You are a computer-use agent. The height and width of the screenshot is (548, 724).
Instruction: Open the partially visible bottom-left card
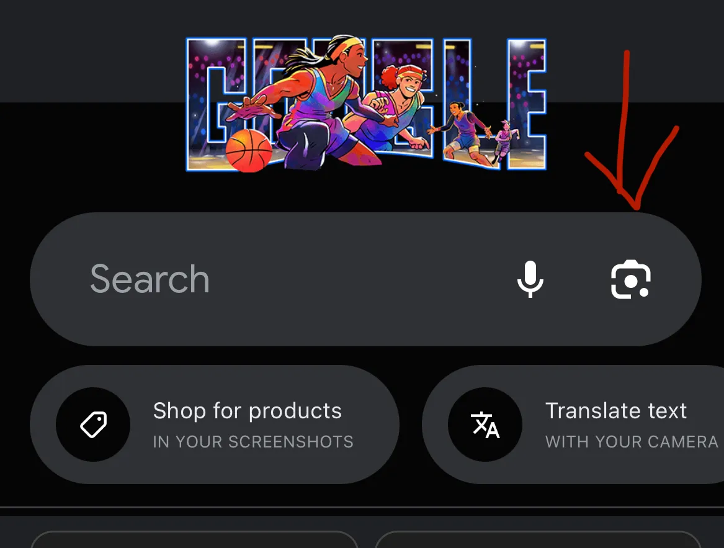(194, 539)
